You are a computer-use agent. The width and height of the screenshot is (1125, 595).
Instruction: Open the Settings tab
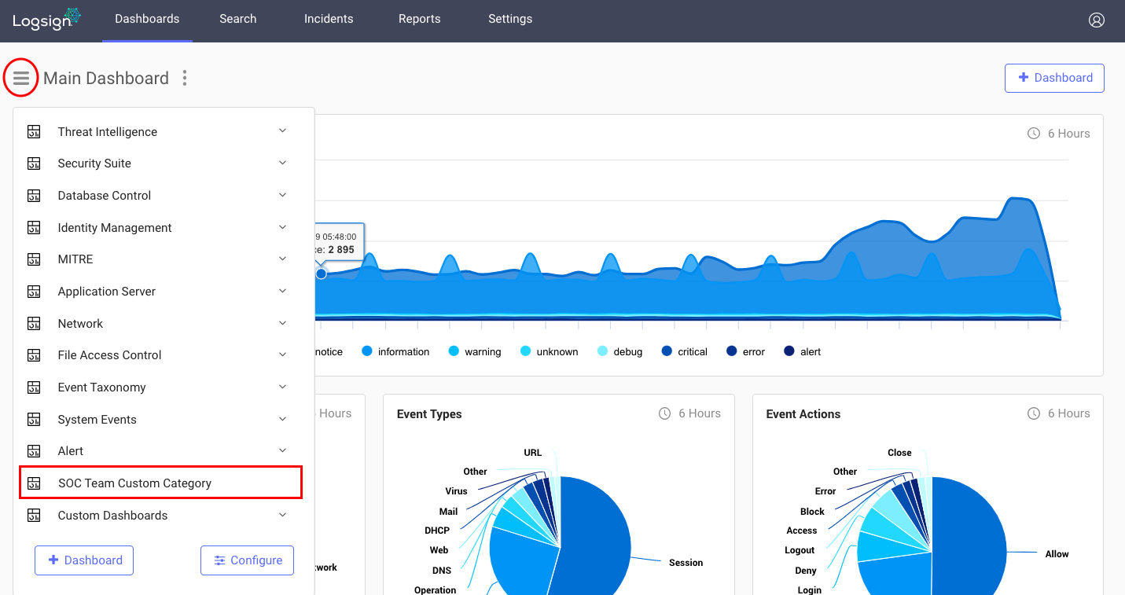click(510, 20)
